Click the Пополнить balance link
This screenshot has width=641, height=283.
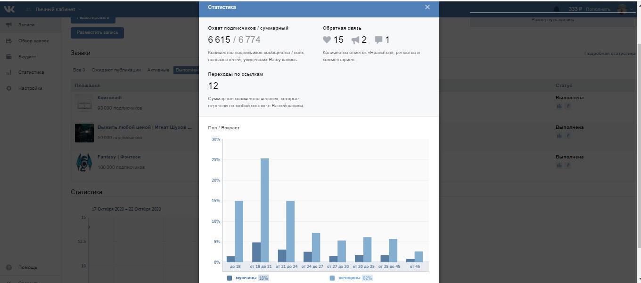click(598, 9)
